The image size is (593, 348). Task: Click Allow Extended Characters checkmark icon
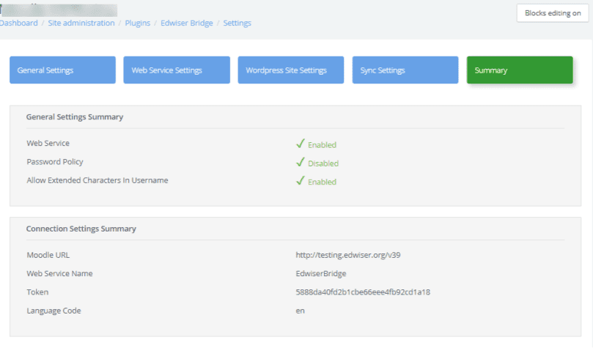click(x=301, y=181)
